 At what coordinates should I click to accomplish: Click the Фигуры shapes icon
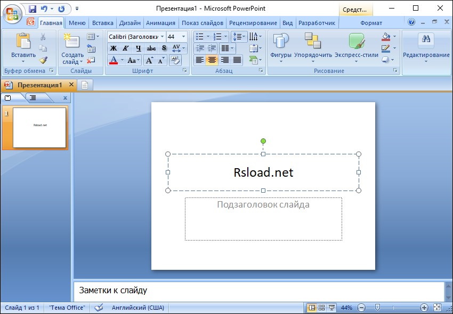(281, 40)
